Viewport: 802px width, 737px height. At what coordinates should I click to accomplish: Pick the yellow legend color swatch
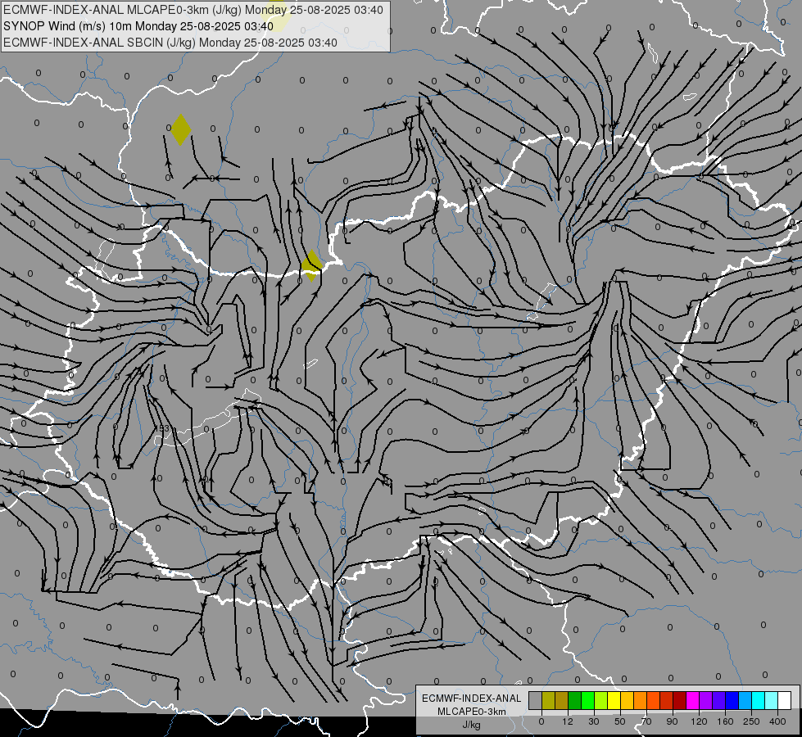614,700
